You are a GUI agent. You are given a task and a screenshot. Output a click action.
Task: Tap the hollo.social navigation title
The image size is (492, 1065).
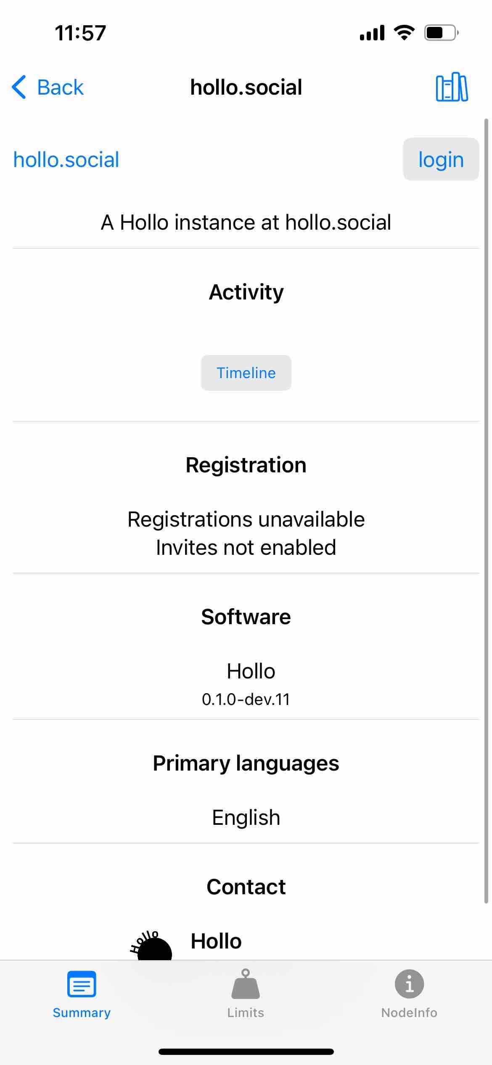(246, 87)
